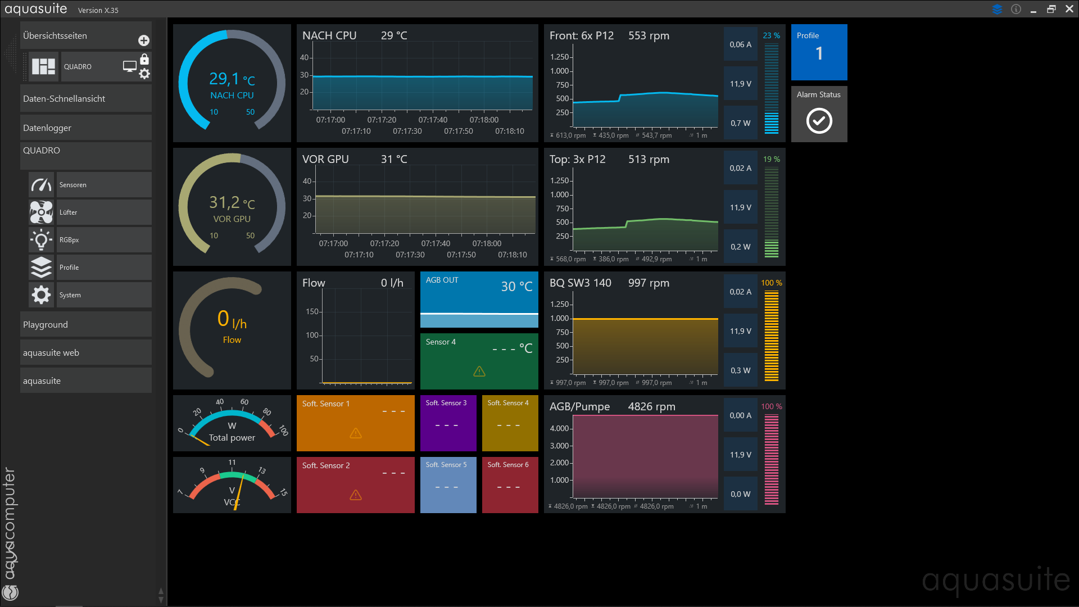Image resolution: width=1079 pixels, height=607 pixels.
Task: Open the RGBpx light bulb icon
Action: pyautogui.click(x=41, y=240)
